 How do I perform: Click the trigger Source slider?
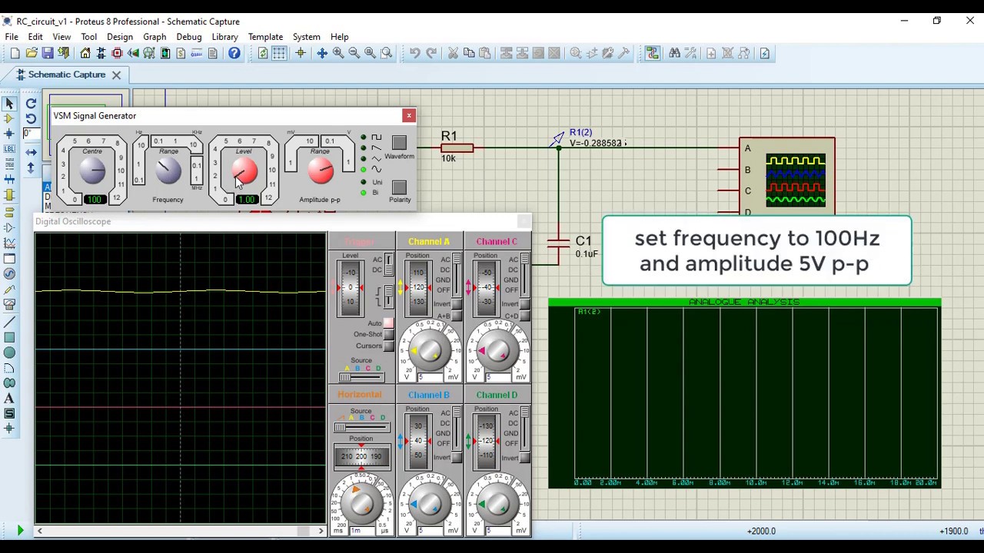[361, 377]
